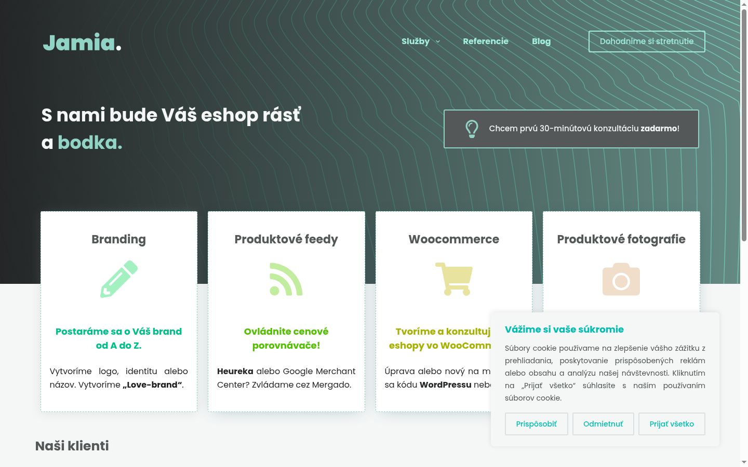The width and height of the screenshot is (748, 467).
Task: Expand the Služby menu chevron
Action: pos(438,42)
